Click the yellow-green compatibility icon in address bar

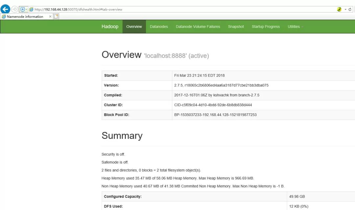339,9
